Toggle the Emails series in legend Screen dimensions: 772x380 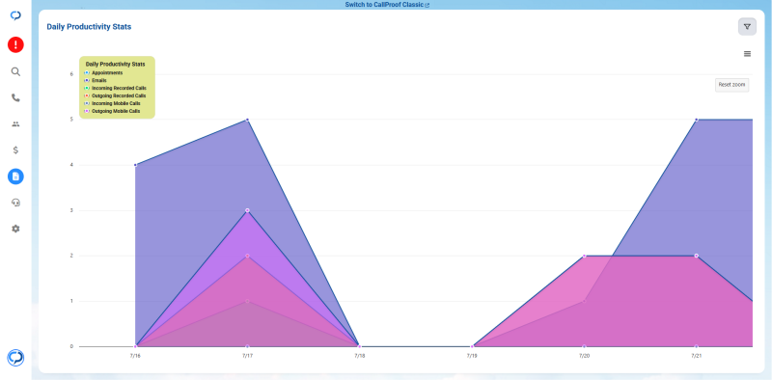click(x=96, y=80)
